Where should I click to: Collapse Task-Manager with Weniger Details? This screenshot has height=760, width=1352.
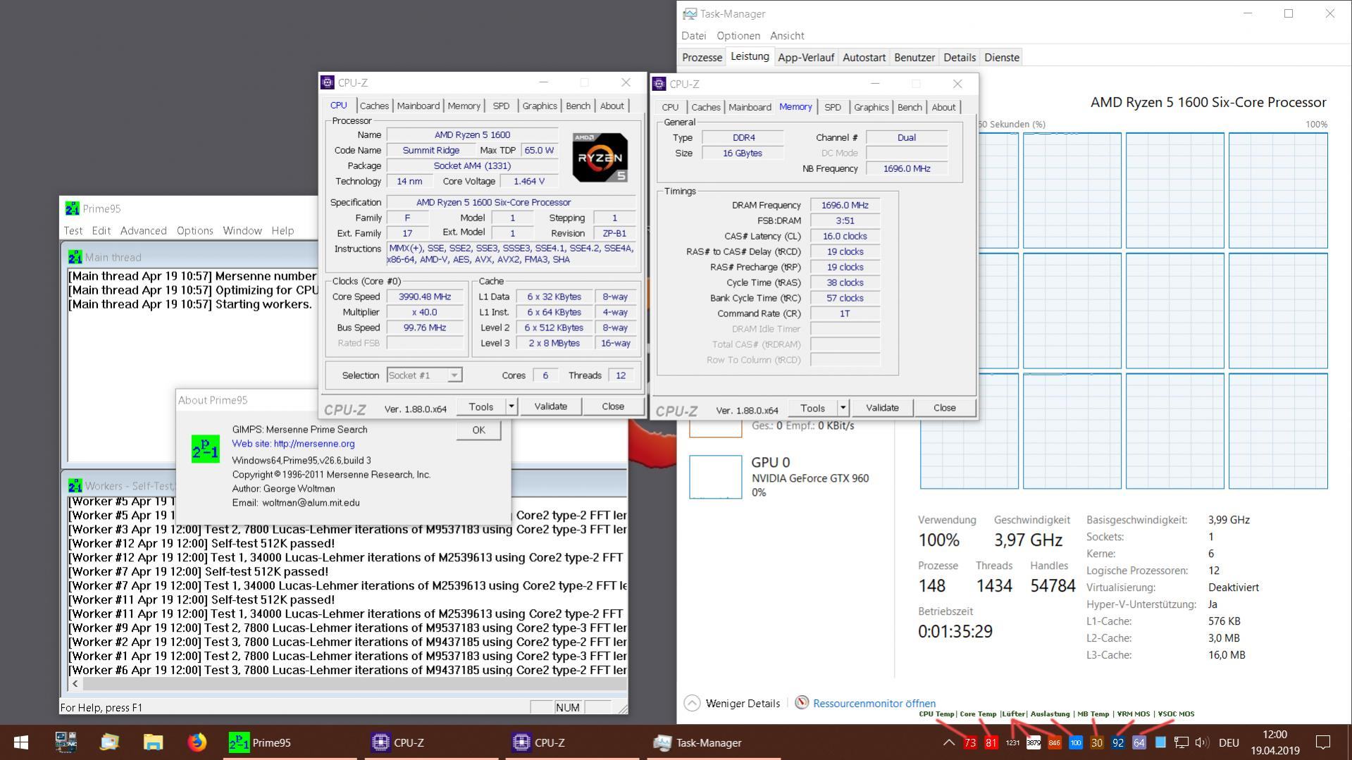point(732,703)
